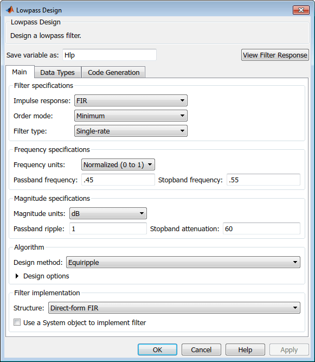Confirm with the OK button
Viewport: 315px width, 362px height.
pyautogui.click(x=157, y=350)
